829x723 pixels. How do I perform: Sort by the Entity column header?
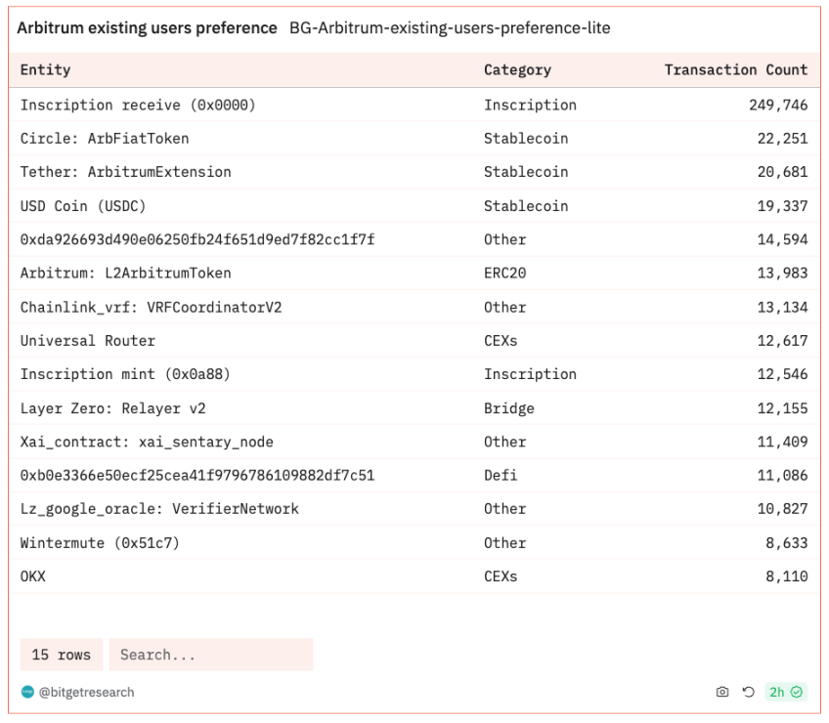click(46, 69)
